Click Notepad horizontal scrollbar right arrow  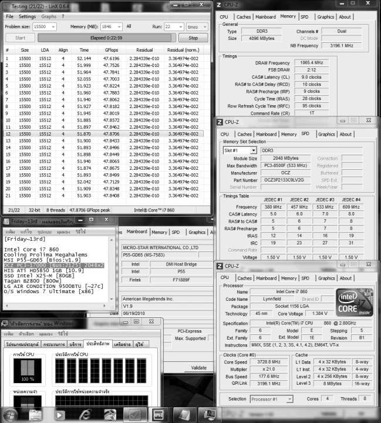(104, 306)
